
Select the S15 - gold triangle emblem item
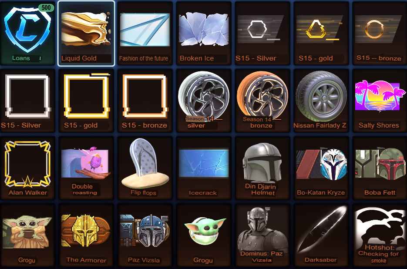321,33
